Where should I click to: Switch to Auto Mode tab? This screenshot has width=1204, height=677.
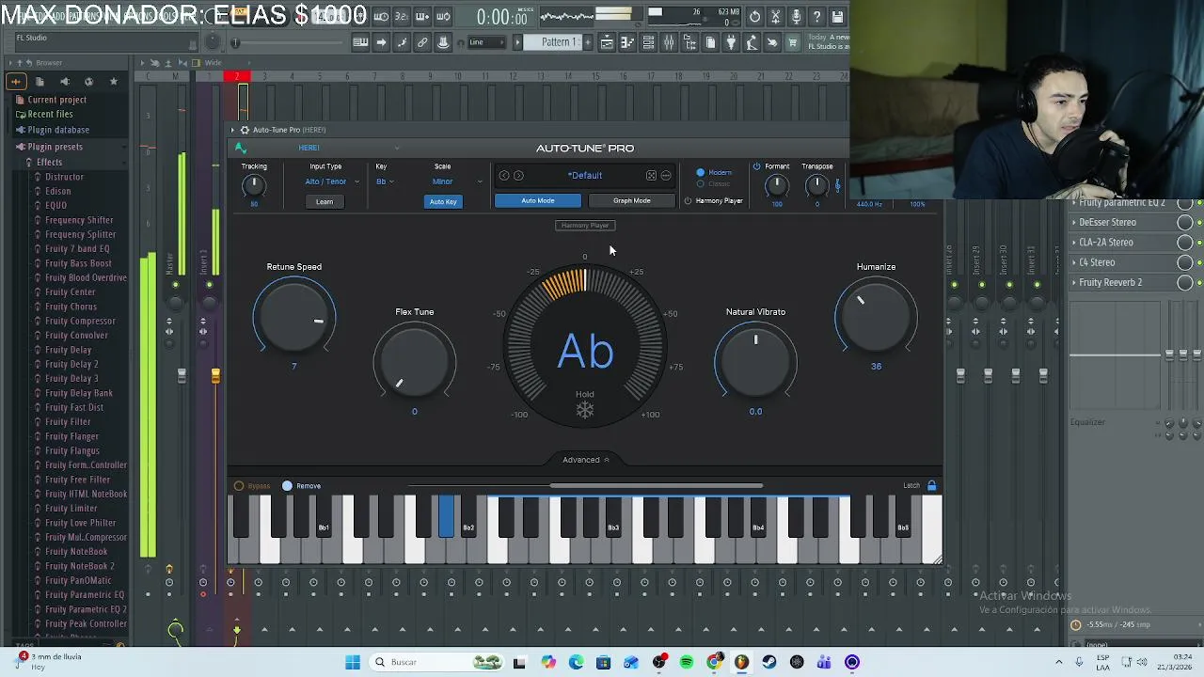538,200
